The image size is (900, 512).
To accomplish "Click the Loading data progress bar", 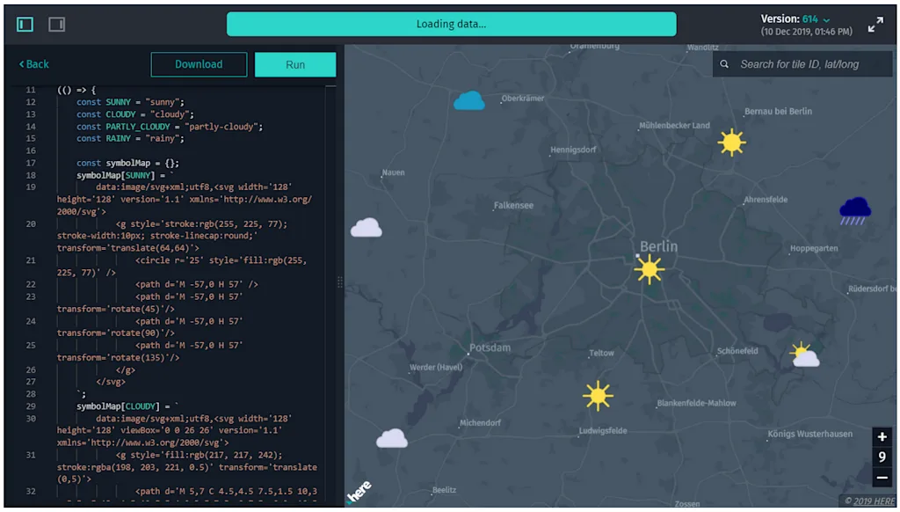I will pos(451,24).
